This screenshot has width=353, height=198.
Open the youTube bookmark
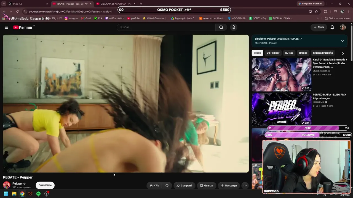click(133, 18)
